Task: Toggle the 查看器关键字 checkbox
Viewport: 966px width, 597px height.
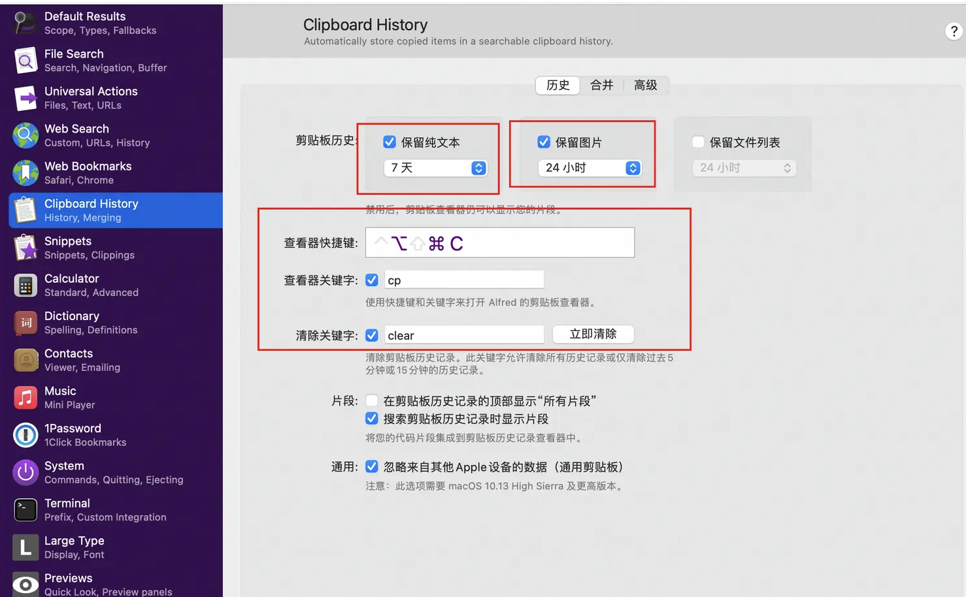Action: pos(372,280)
